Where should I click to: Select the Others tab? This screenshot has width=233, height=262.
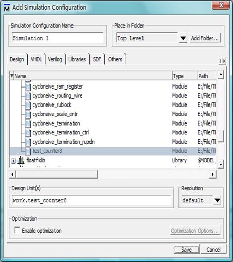click(115, 59)
